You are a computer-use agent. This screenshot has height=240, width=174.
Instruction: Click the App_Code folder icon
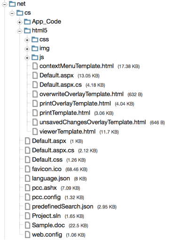[27, 22]
